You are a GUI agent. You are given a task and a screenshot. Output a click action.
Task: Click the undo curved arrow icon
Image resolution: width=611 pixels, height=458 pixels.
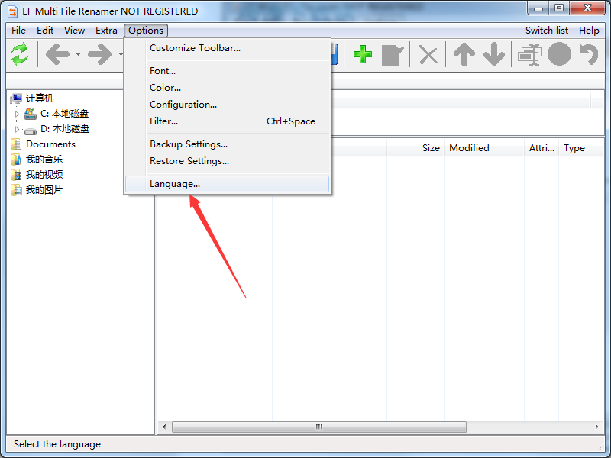coord(588,54)
